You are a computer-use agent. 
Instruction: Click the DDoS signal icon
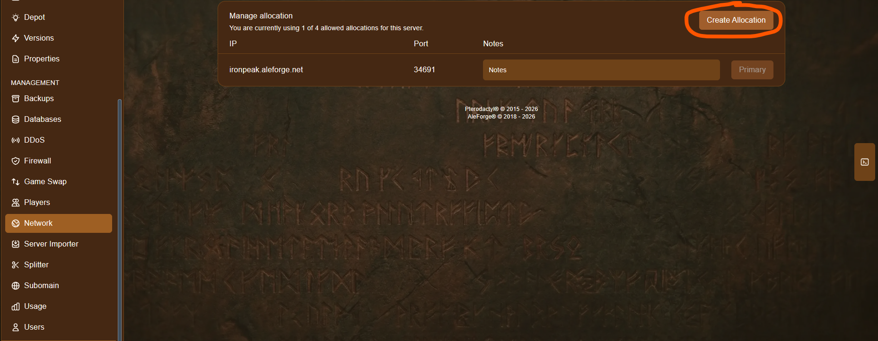(x=16, y=140)
